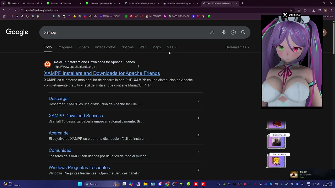Go back to previous page
The image size is (335, 188).
coord(3,10)
